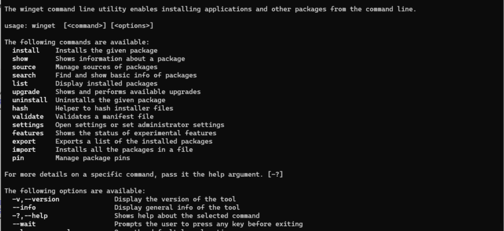Click the 'upgrade' command word
504x231 pixels.
(x=25, y=92)
